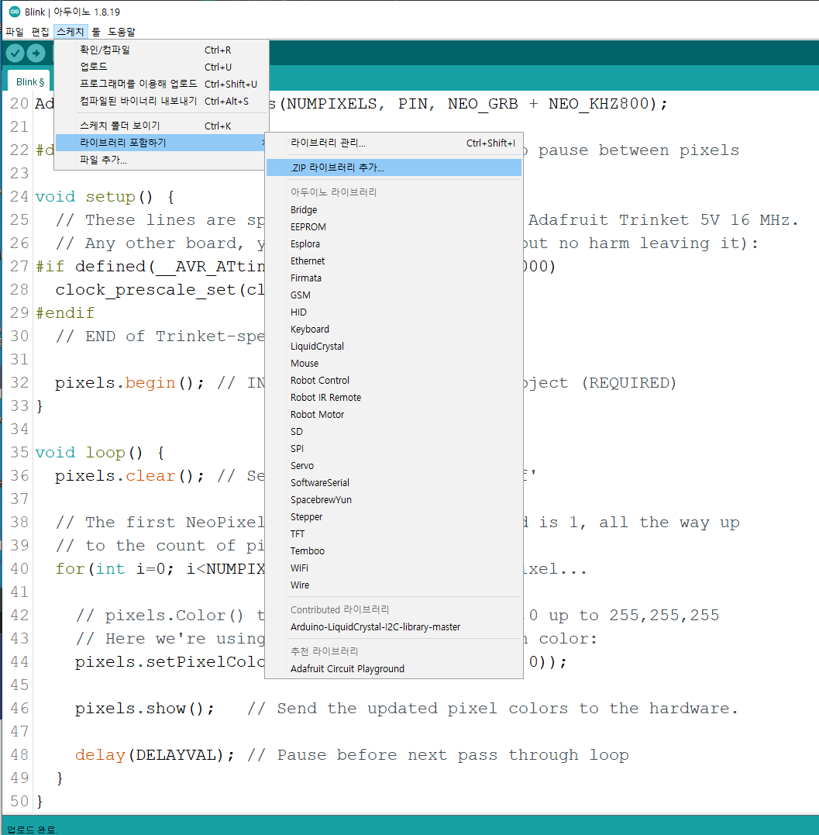
Task: Include Arduino-LiquidCrystal-I2C-library-master
Action: tap(394, 626)
